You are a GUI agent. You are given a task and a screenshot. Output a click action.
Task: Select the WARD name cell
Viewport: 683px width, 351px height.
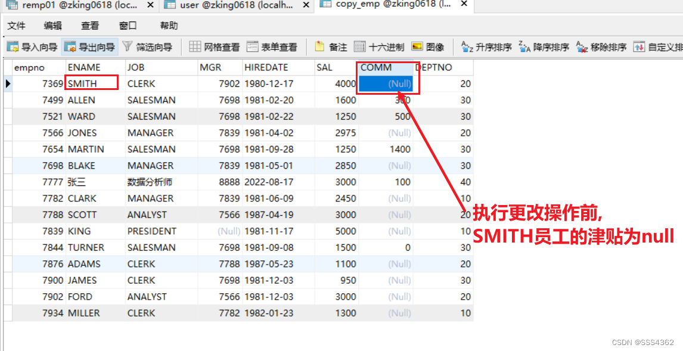click(95, 116)
